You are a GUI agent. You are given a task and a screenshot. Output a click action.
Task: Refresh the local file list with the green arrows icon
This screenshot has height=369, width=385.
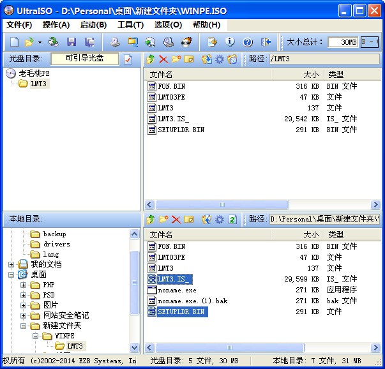tap(232, 219)
